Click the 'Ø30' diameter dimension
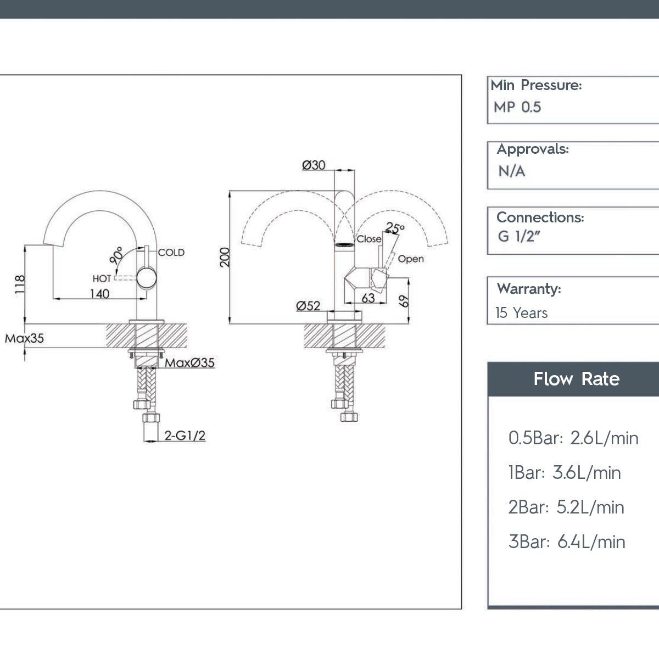659x659 pixels. pos(314,165)
